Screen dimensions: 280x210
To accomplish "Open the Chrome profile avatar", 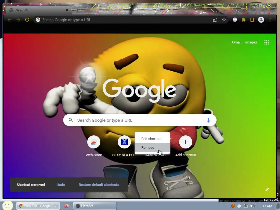I will (261, 20).
